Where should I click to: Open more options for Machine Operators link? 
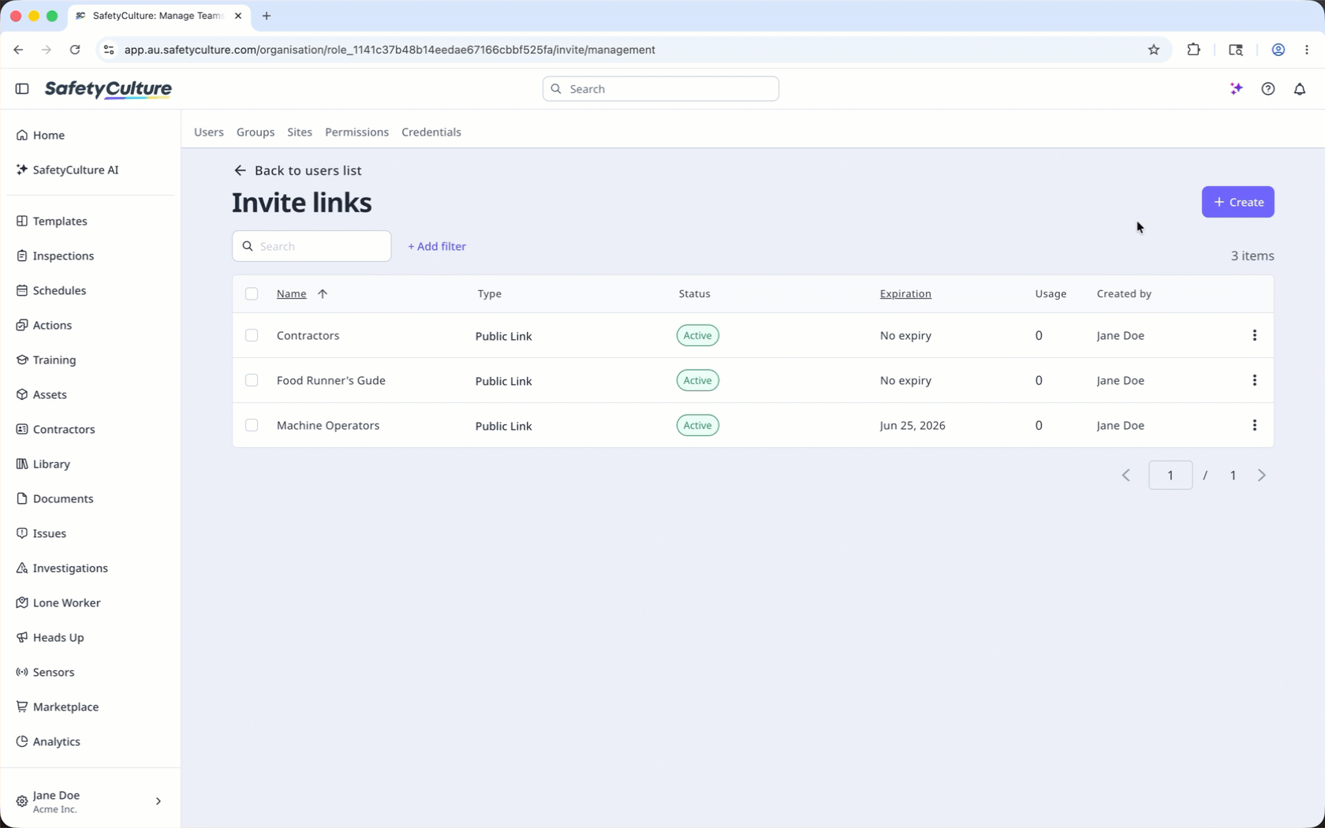tap(1255, 426)
